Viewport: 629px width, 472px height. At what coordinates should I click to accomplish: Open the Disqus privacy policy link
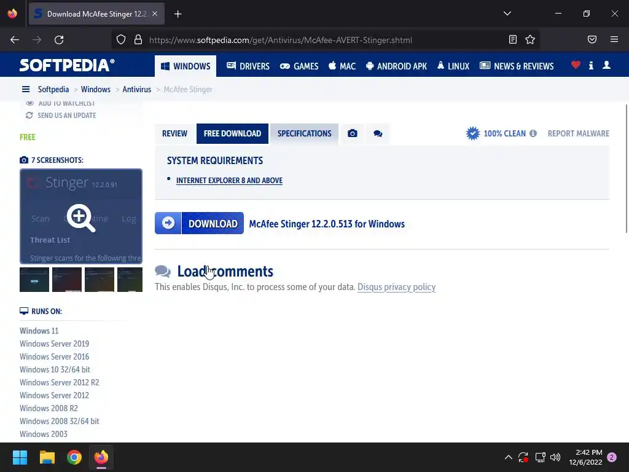396,287
